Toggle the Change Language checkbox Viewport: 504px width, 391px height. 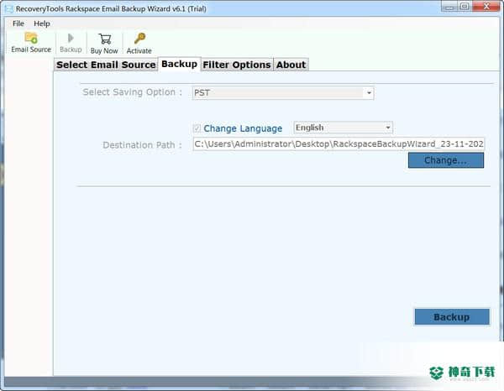click(x=197, y=128)
